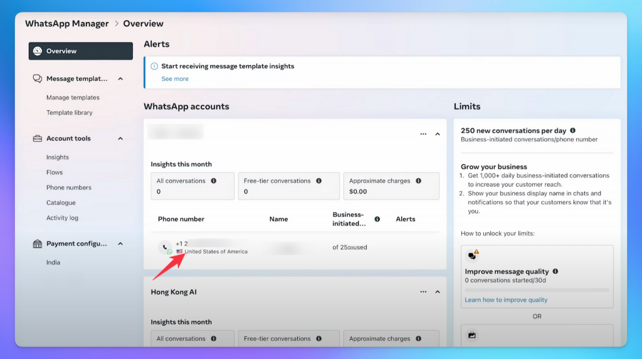Viewport: 642px width, 359px height.
Task: Select Overview in the sidebar
Action: point(80,51)
